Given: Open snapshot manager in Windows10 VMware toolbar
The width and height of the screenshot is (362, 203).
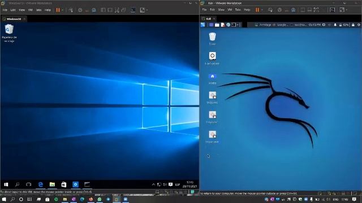Looking at the screenshot, I should point(94,10).
